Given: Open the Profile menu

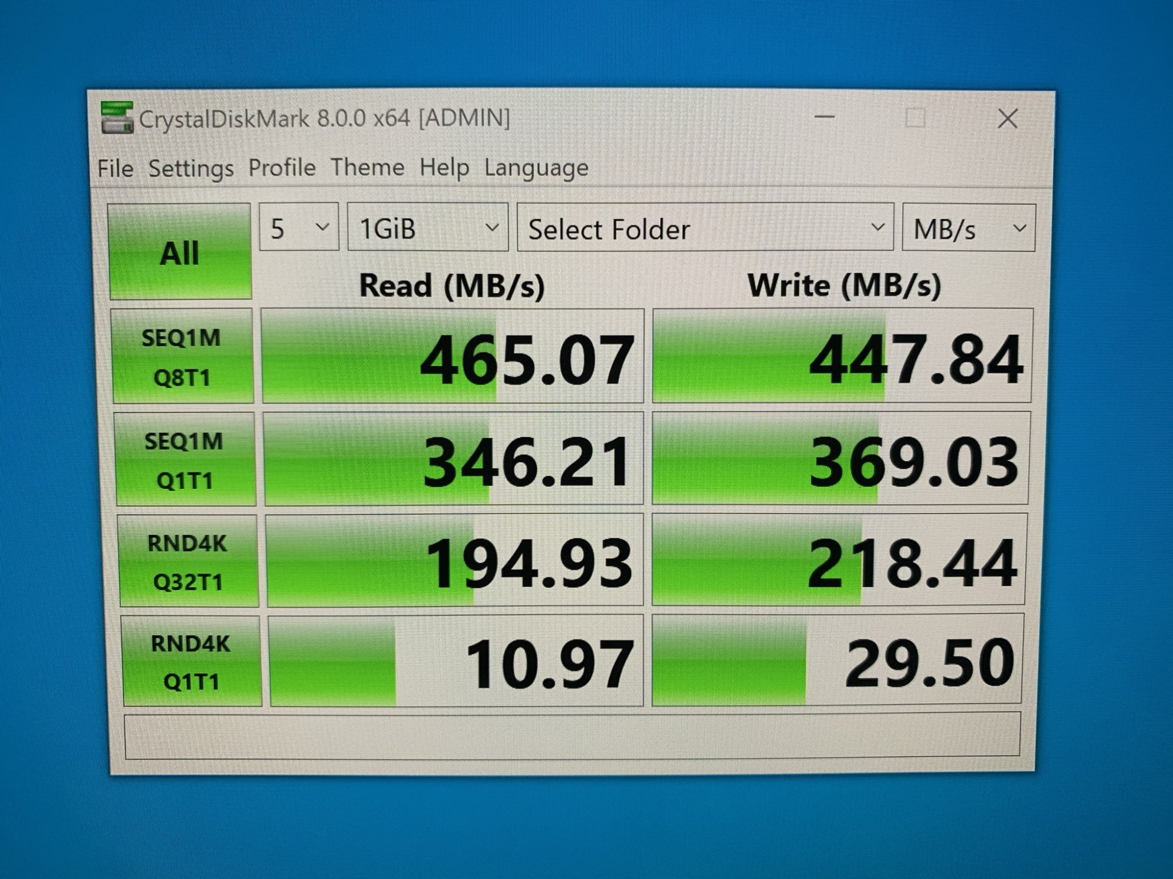Looking at the screenshot, I should pos(282,168).
